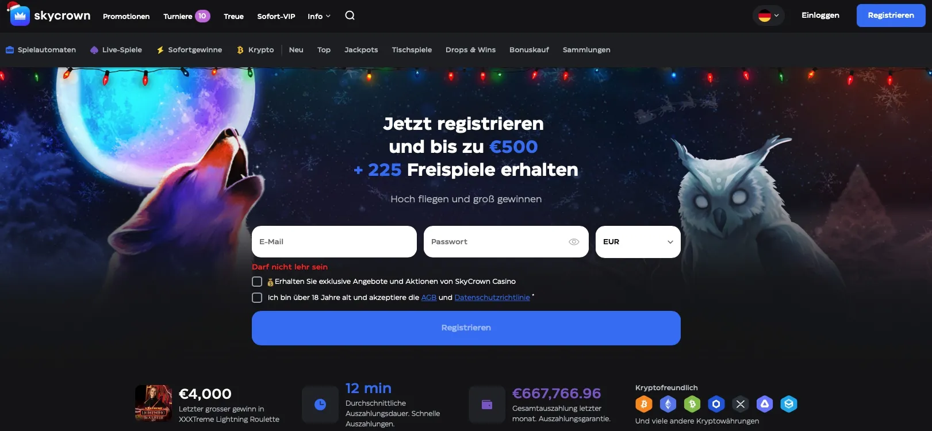
Task: Go to Jackpots category
Action: (361, 50)
